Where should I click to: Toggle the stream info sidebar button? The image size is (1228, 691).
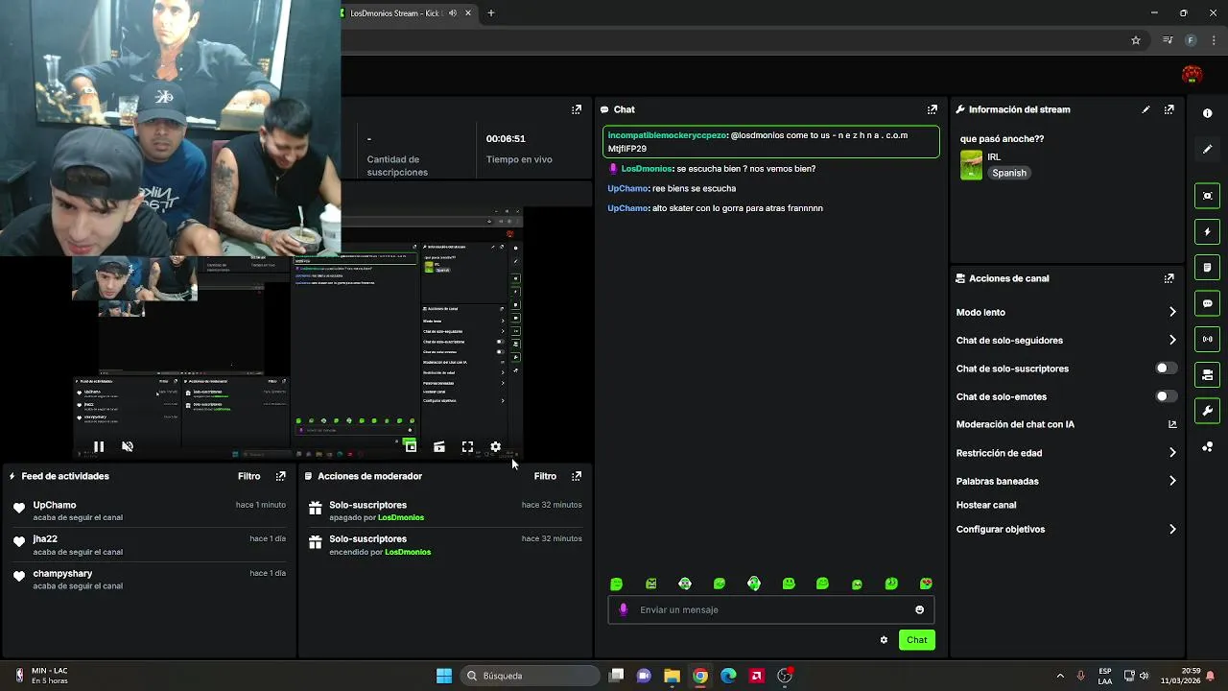1207,374
